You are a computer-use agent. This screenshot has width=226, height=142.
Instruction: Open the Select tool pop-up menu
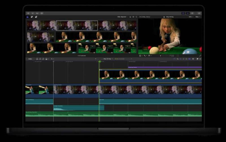tap(53, 59)
